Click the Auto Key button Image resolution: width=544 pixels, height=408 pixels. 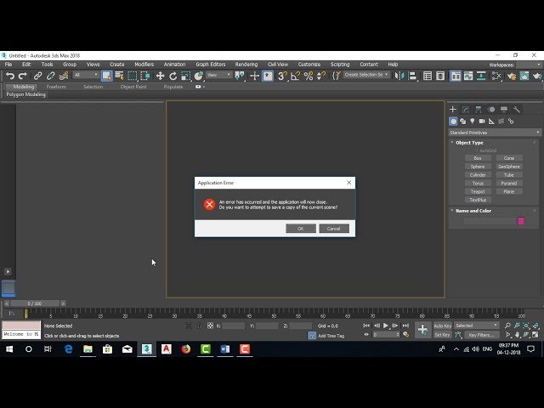coord(442,326)
